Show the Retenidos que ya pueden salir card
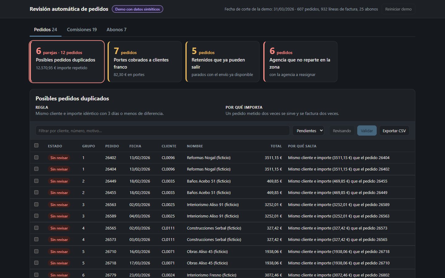445x278 pixels. (x=222, y=61)
